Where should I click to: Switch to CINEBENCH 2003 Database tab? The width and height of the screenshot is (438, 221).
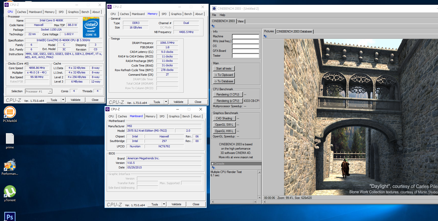coord(294,31)
